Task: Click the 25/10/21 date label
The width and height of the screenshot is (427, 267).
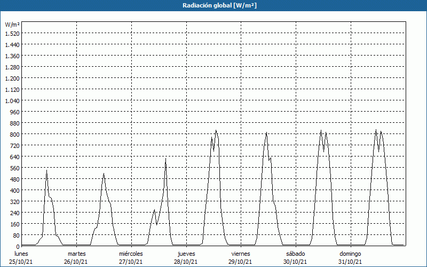Action: pos(21,262)
